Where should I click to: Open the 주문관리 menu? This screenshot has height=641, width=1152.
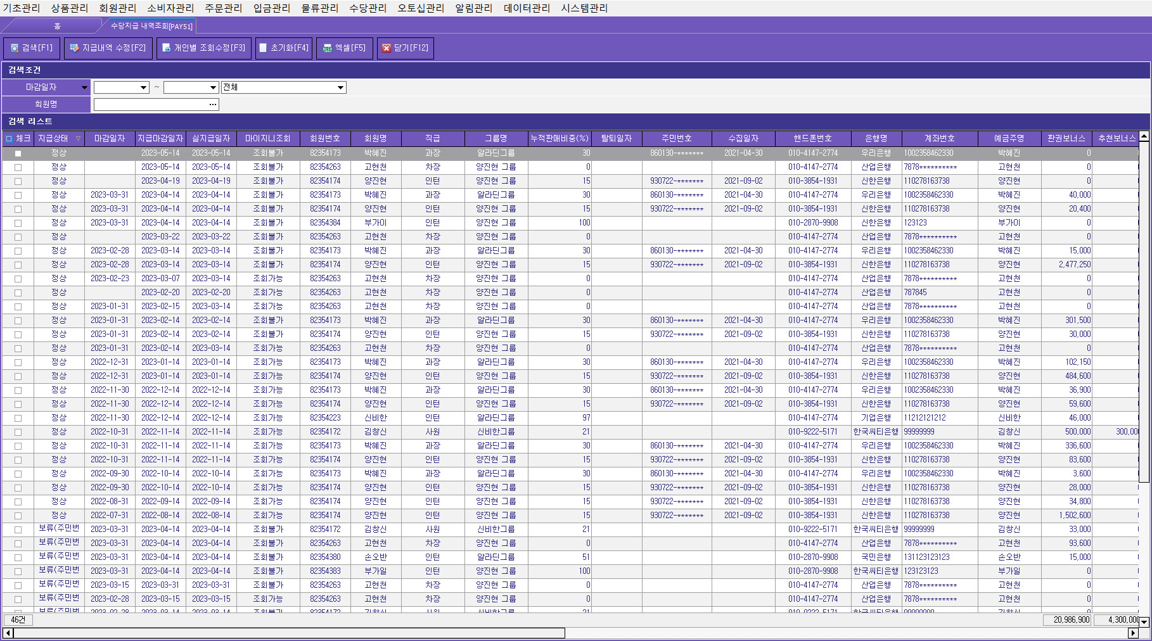[224, 8]
